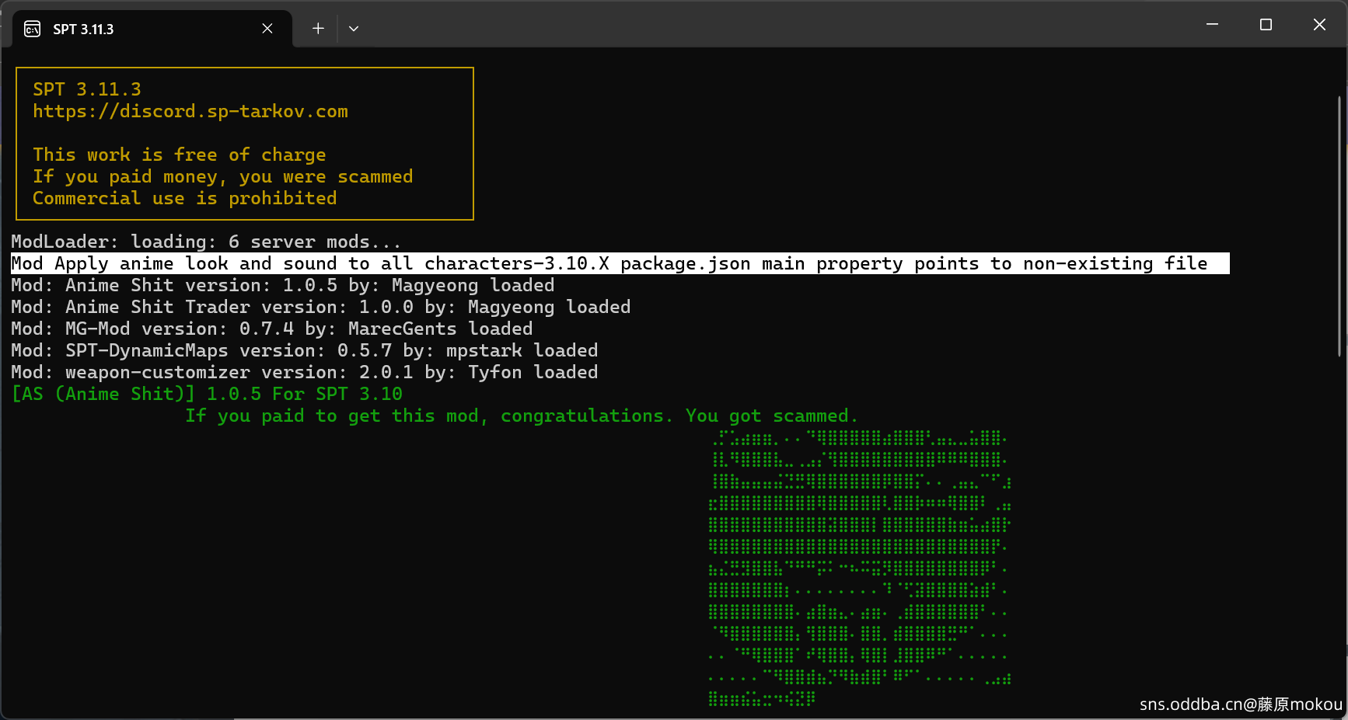
Task: Click the green ASCII art image
Action: [x=860, y=569]
